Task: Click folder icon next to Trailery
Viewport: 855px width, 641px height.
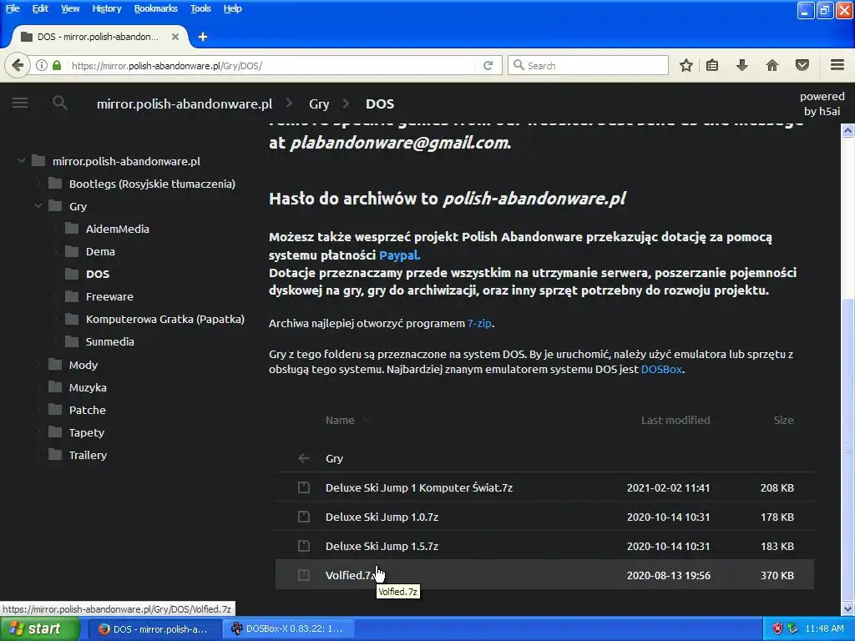Action: (x=55, y=455)
